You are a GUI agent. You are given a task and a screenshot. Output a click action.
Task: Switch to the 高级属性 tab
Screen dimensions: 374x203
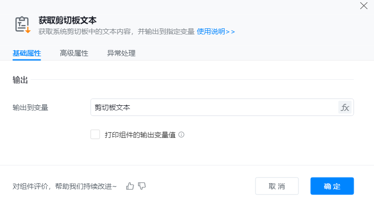click(x=74, y=53)
